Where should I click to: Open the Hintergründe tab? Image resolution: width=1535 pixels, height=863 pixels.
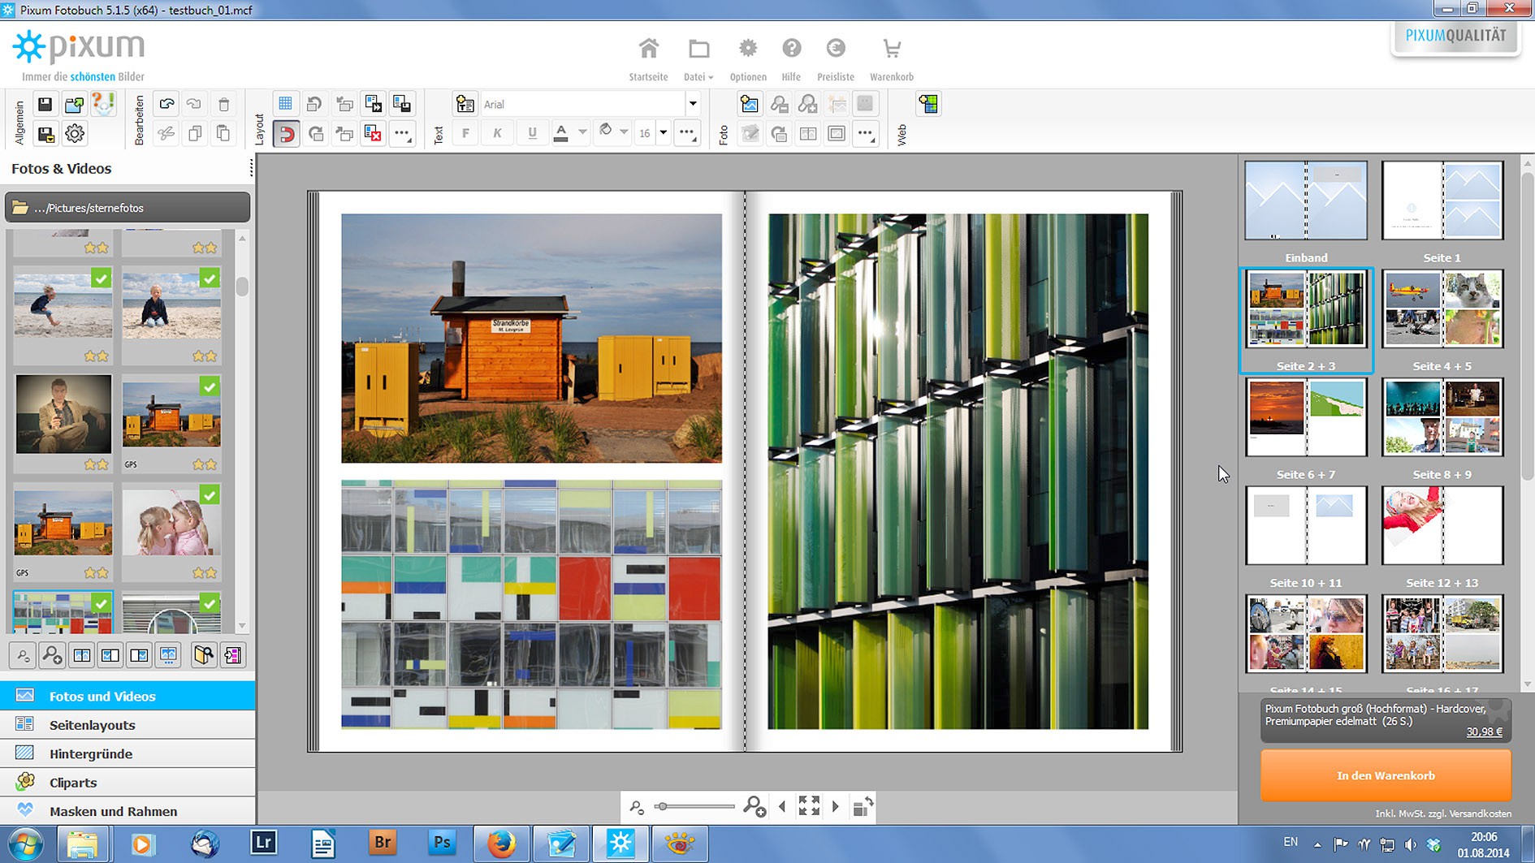click(x=90, y=754)
